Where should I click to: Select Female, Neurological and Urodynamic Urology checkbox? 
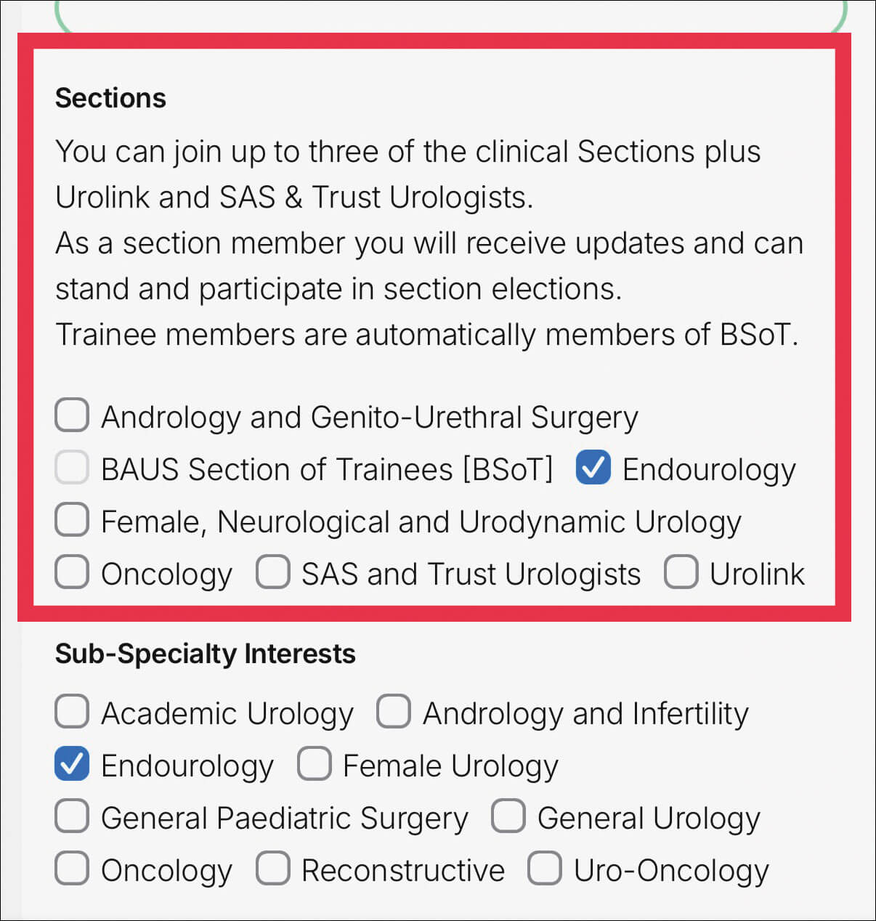[73, 520]
